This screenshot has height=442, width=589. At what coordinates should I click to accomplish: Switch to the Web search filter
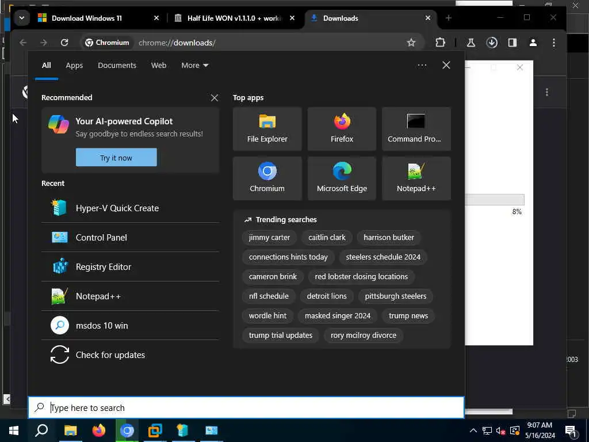click(159, 66)
